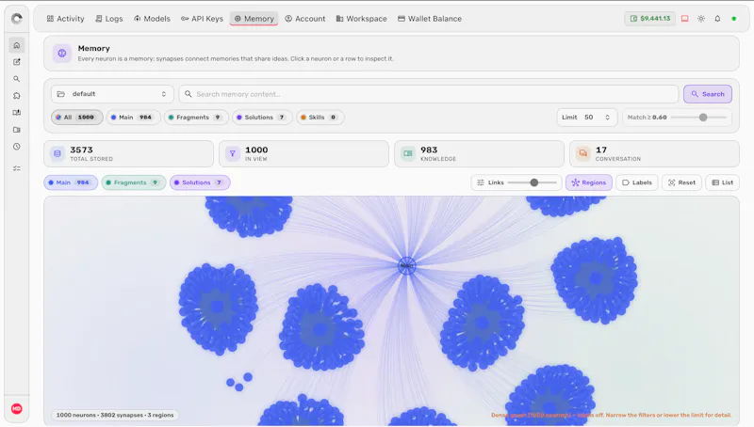Open the Limit 50 stepper
This screenshot has width=754, height=427.
point(586,117)
